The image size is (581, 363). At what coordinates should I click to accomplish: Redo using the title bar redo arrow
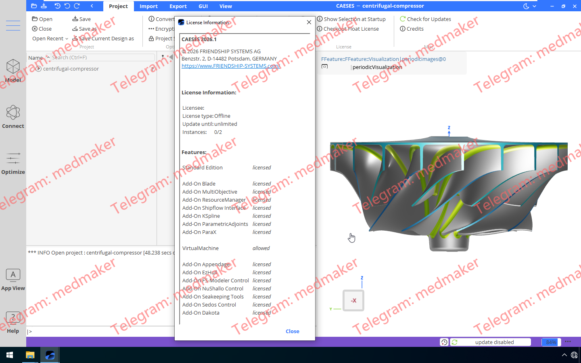click(x=77, y=6)
